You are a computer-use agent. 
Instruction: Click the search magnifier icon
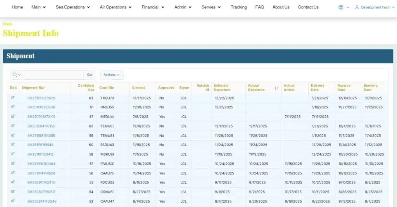[15, 75]
